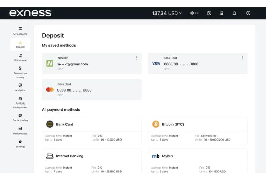Open Transaction history

[x=20, y=72]
